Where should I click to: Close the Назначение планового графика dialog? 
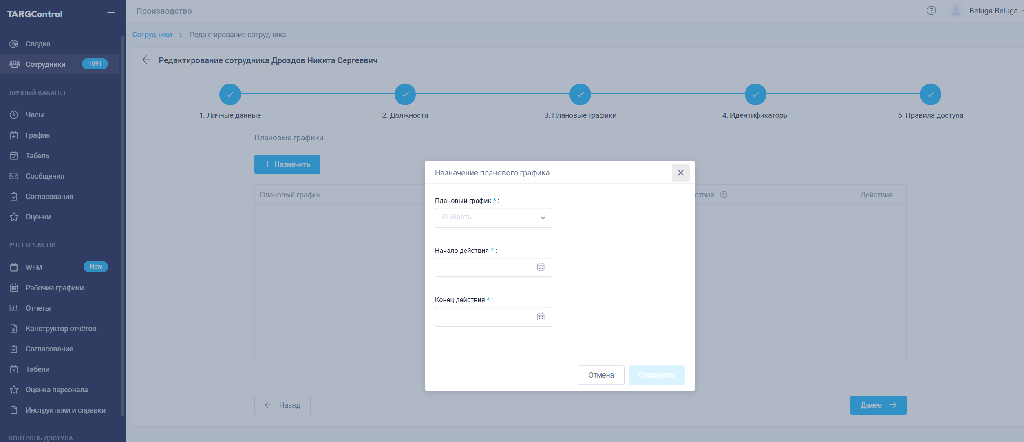point(680,173)
